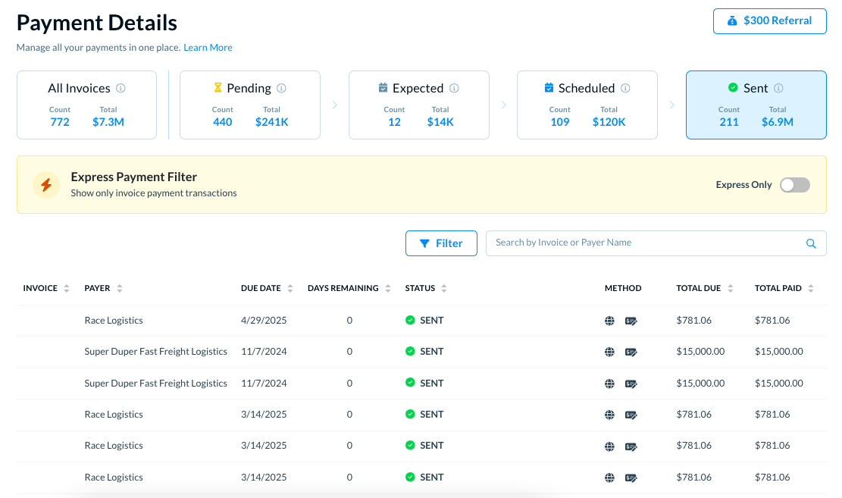Click the info icon next to Pending
Viewport: 842px width, 498px height.
[282, 89]
